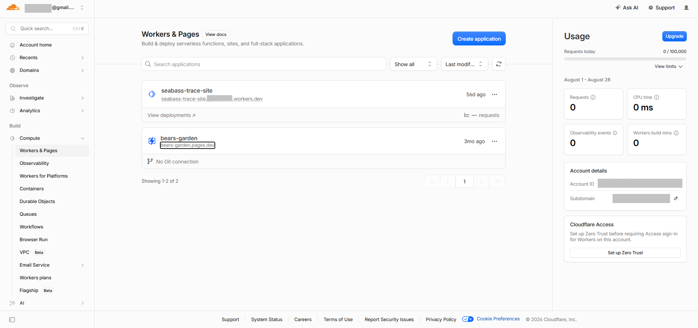Open Containers page
Screen dimensions: 698x328
tap(32, 189)
